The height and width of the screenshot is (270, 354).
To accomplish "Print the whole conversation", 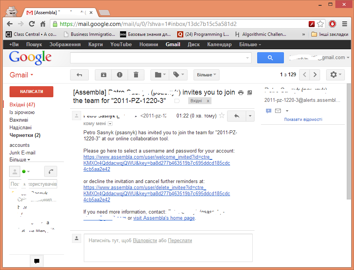I will click(241, 93).
